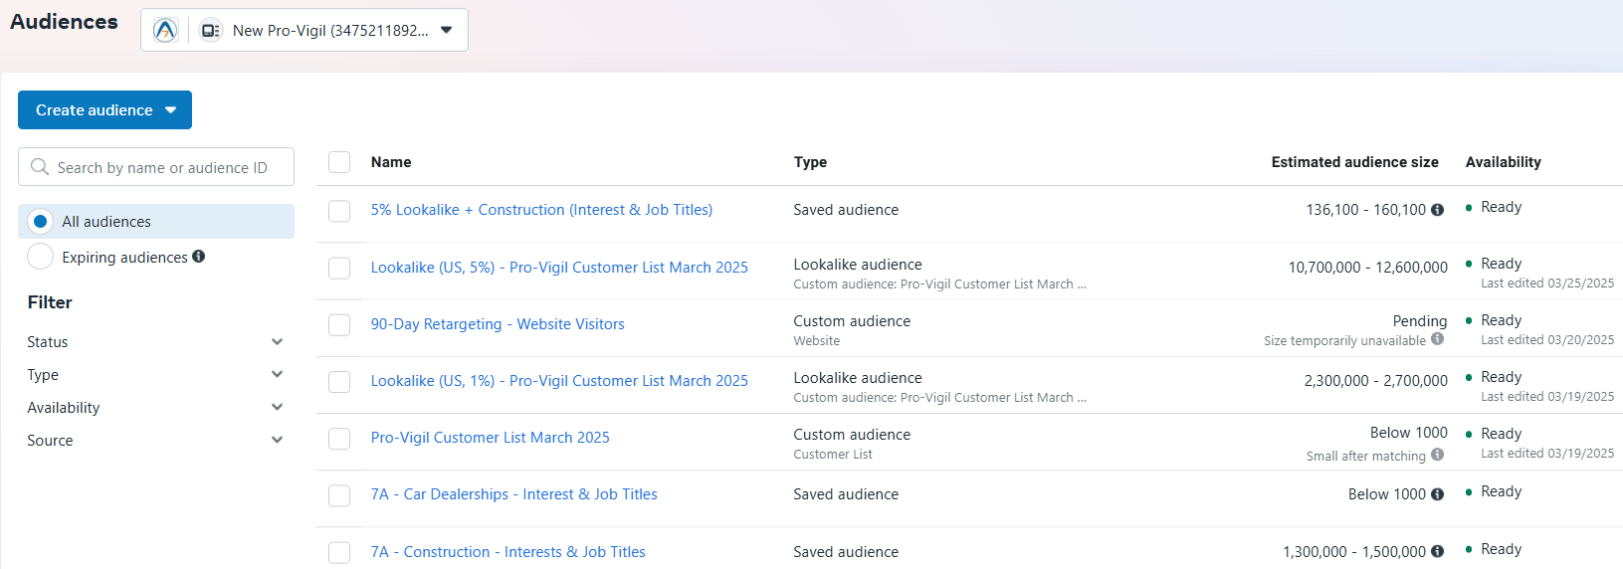Open 7A - Construction - Interests & Job Titles link
Viewport: 1623px width, 569px height.
pyautogui.click(x=508, y=552)
